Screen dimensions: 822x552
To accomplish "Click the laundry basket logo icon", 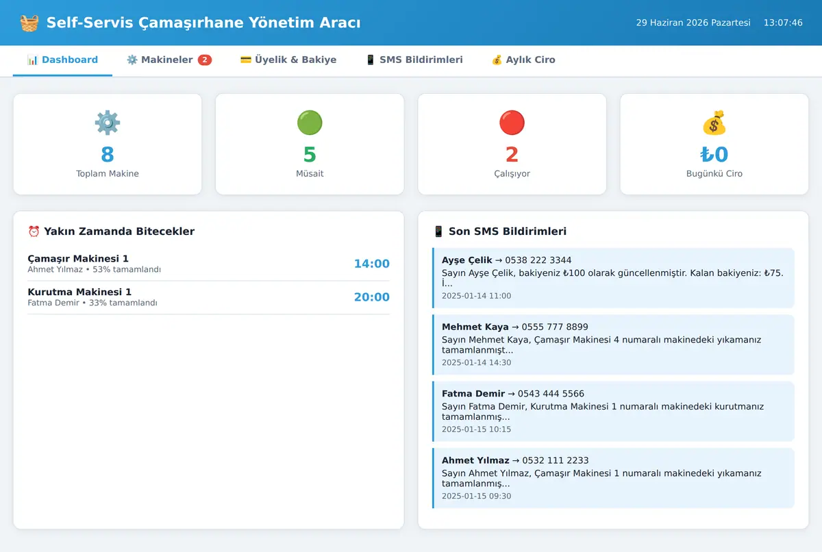I will tap(29, 23).
